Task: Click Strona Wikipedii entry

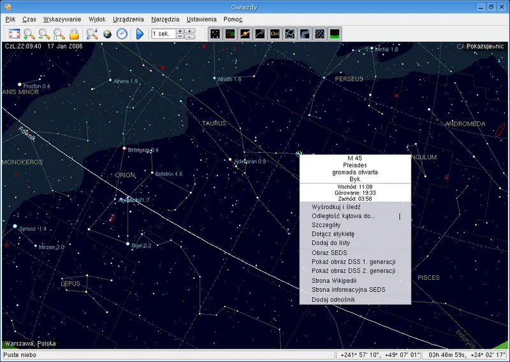Action: click(x=334, y=280)
